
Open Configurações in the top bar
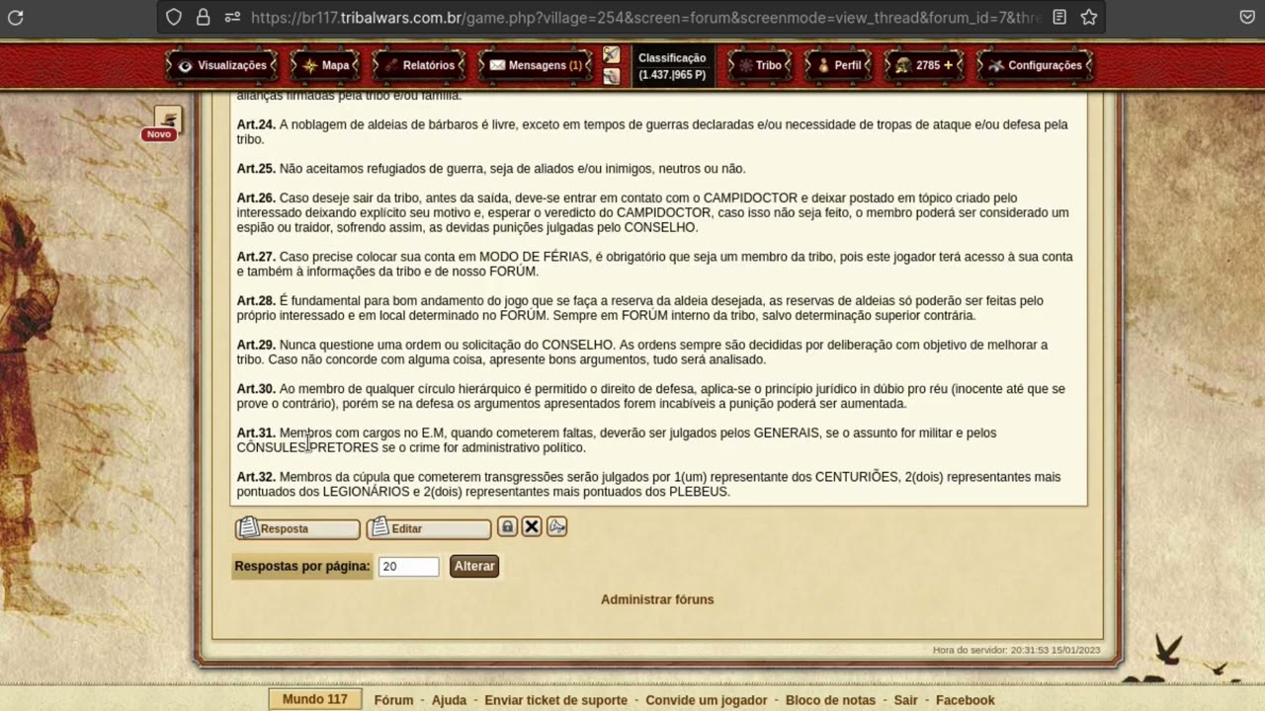point(1036,65)
